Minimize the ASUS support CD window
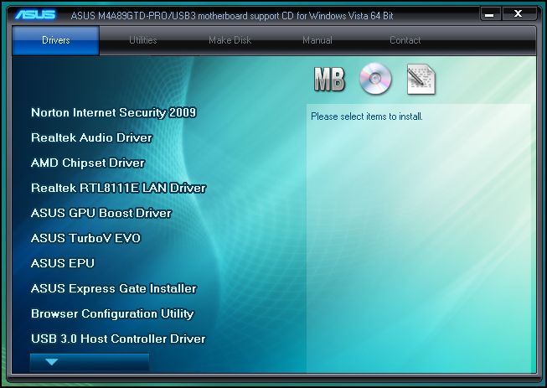The height and width of the screenshot is (388, 547). click(491, 14)
